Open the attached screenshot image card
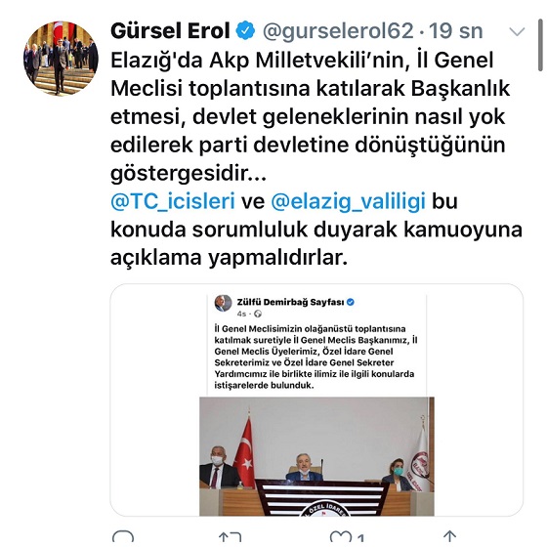The width and height of the screenshot is (547, 547). pos(316,400)
